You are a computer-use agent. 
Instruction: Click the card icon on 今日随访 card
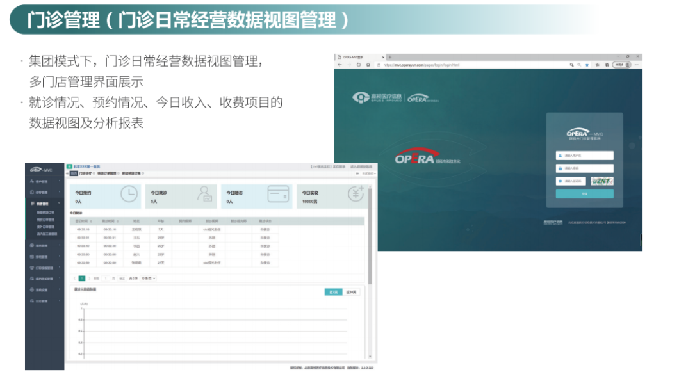point(278,194)
